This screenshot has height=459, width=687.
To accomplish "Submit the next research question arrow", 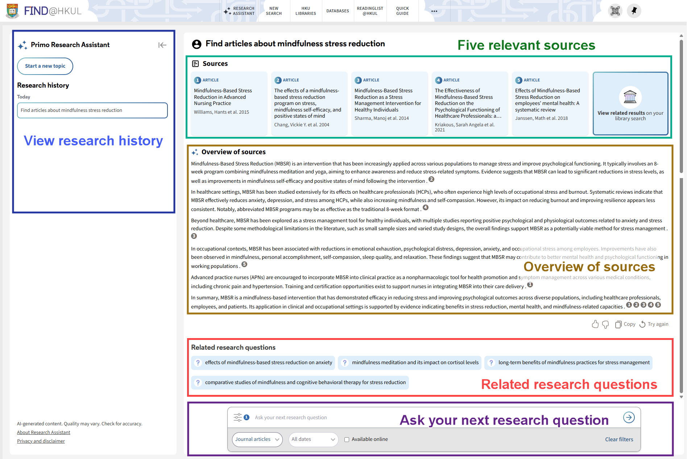I will [629, 417].
